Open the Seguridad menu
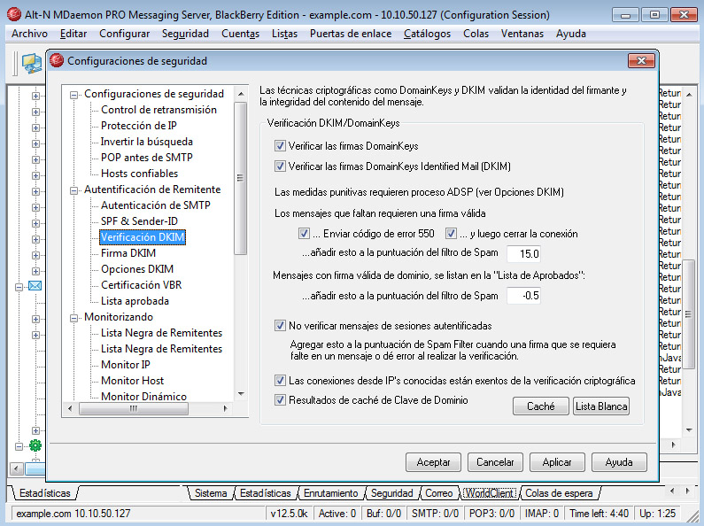 185,34
